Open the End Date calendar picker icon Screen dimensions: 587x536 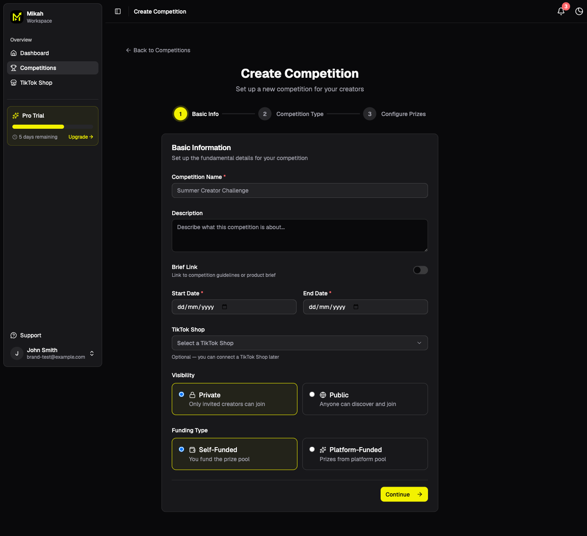(356, 307)
